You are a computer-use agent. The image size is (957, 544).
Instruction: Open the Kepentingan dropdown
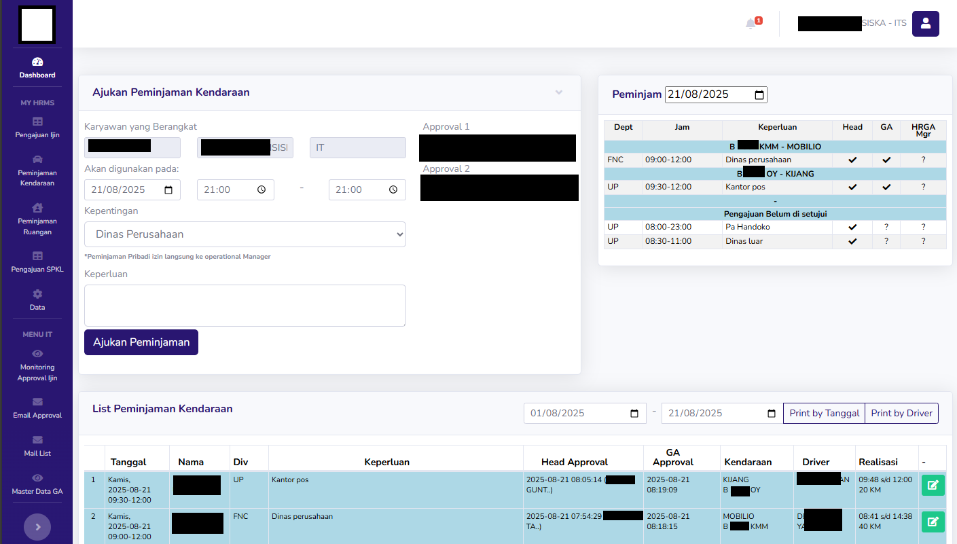click(245, 234)
